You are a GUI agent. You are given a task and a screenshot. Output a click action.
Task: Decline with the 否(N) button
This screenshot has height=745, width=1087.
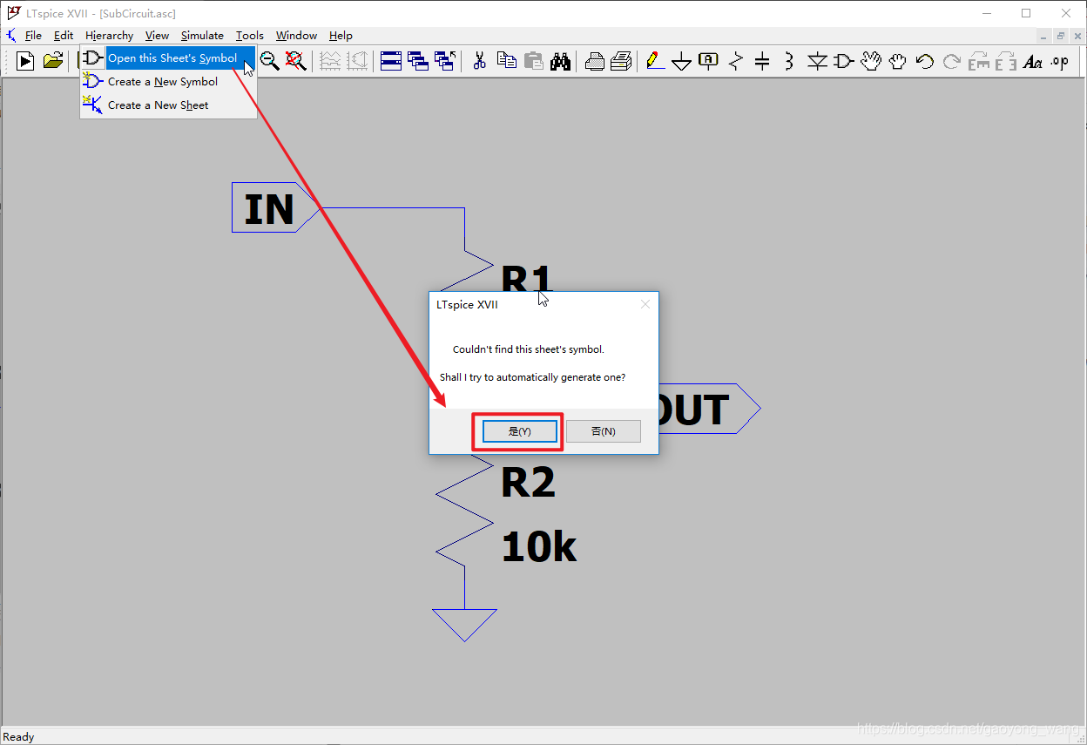[604, 431]
